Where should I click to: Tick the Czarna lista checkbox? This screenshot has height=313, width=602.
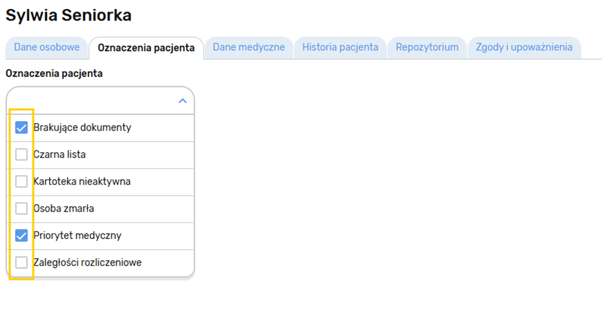pyautogui.click(x=22, y=154)
